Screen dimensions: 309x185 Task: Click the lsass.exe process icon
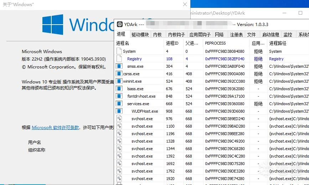pos(119,89)
